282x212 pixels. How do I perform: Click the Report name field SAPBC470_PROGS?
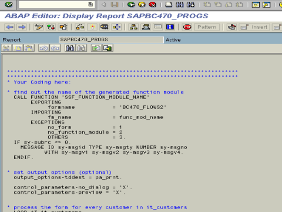click(111, 40)
